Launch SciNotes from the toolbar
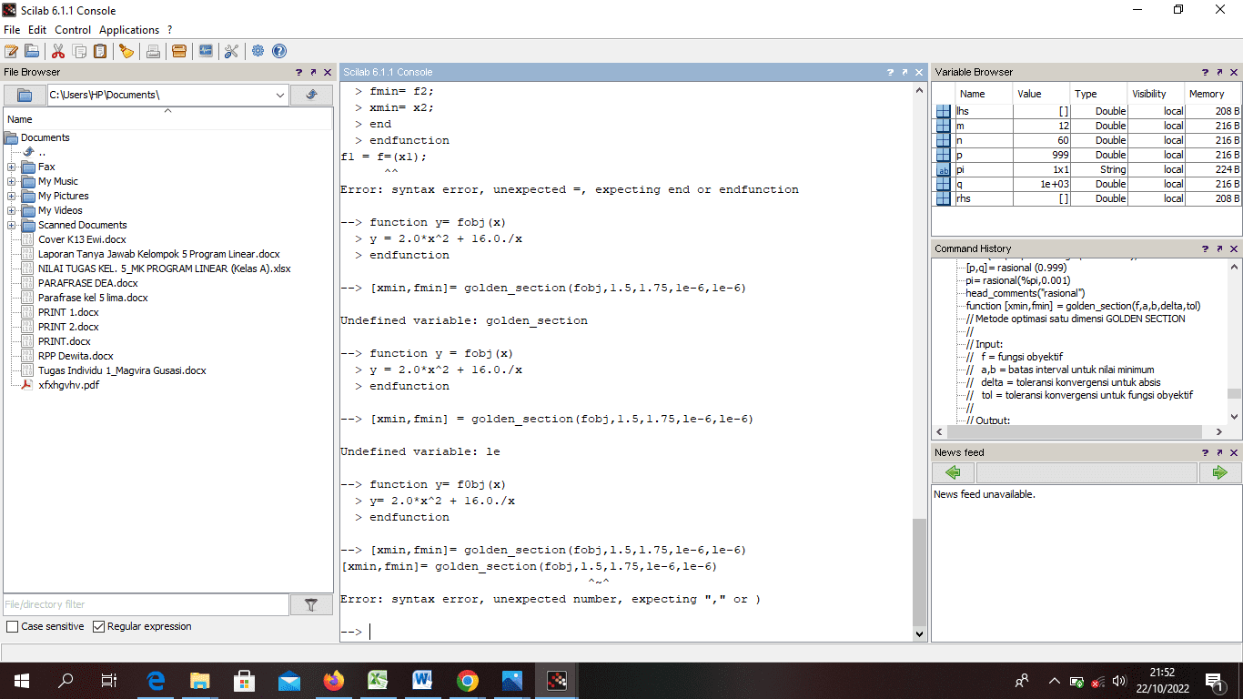This screenshot has width=1243, height=699. point(12,51)
